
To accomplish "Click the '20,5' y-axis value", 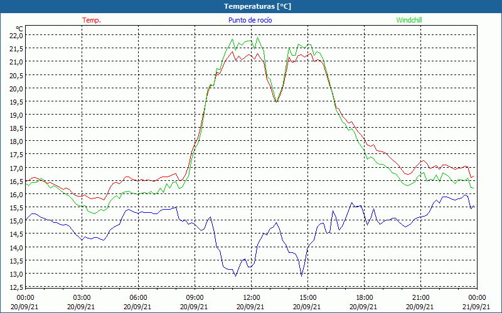I will (x=16, y=75).
